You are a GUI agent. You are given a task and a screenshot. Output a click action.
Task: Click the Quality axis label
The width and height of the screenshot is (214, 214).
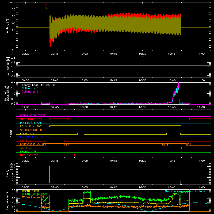click(x=7, y=174)
